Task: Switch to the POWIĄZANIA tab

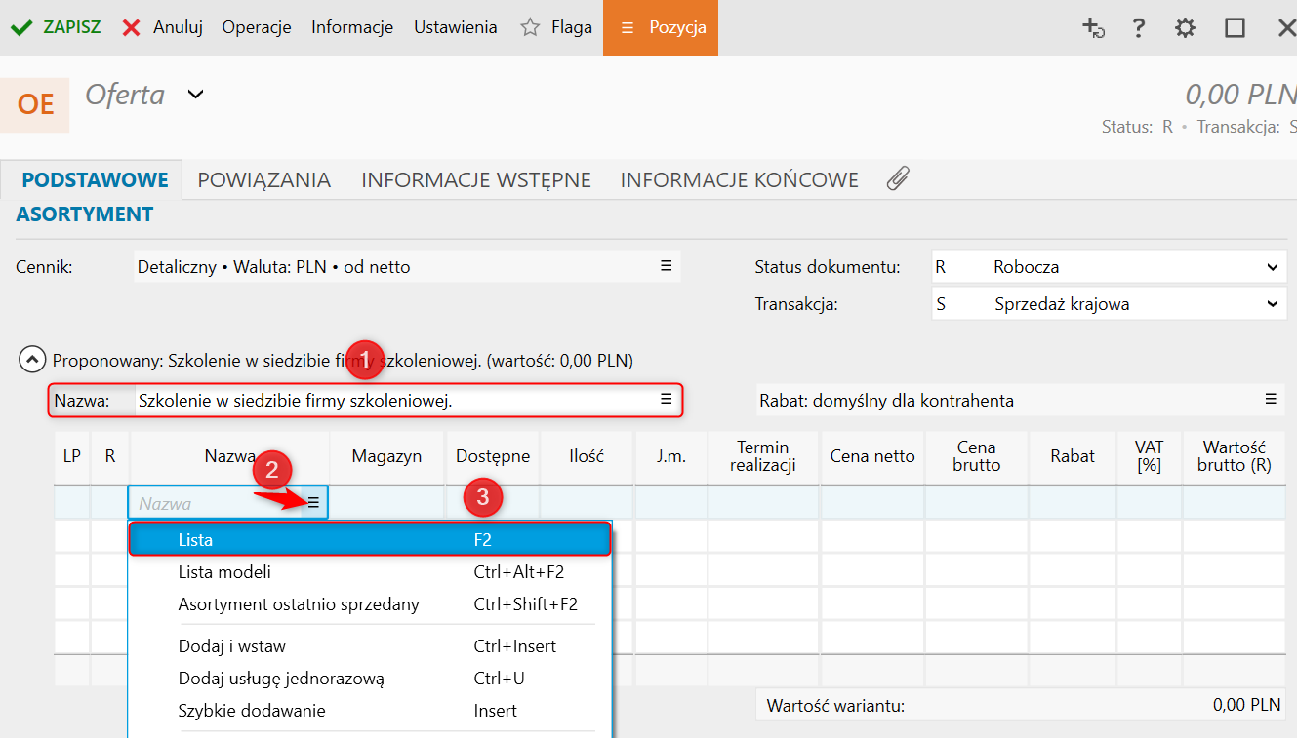Action: coord(263,180)
